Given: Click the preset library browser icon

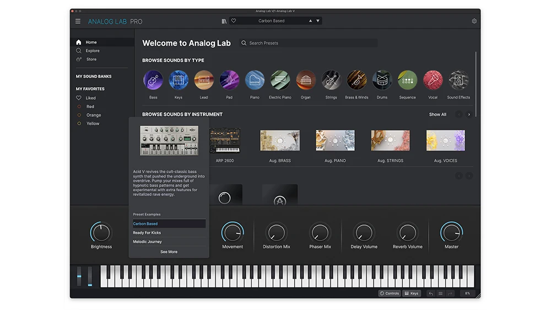Looking at the screenshot, I should tap(224, 21).
